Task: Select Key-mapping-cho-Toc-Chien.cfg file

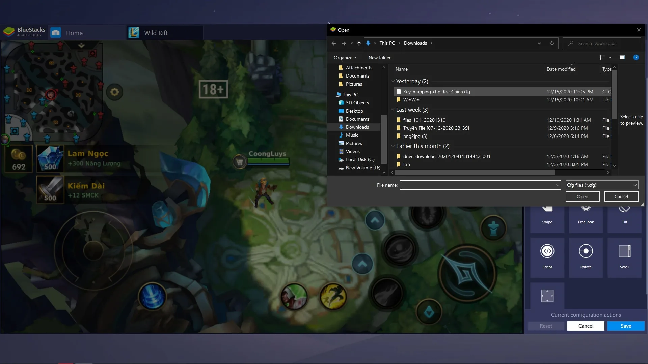Action: click(503, 92)
